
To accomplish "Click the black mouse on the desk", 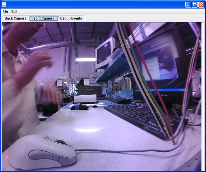I will coord(79,107).
